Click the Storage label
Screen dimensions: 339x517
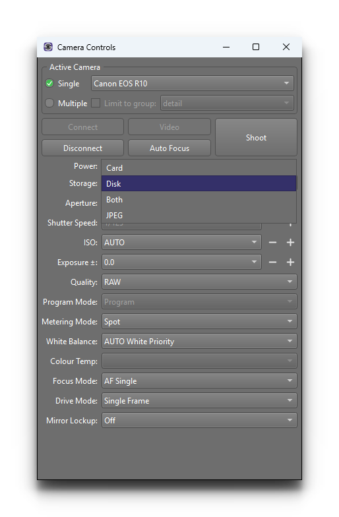pos(83,183)
